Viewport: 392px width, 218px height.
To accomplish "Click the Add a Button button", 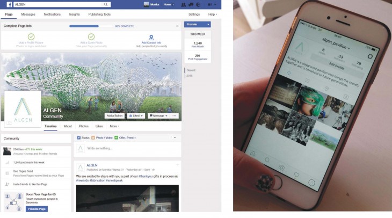I will click(x=114, y=116).
